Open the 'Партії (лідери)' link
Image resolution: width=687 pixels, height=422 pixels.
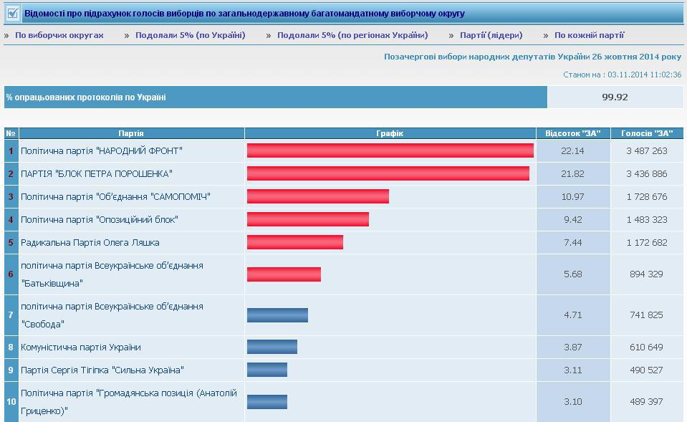[x=491, y=35]
